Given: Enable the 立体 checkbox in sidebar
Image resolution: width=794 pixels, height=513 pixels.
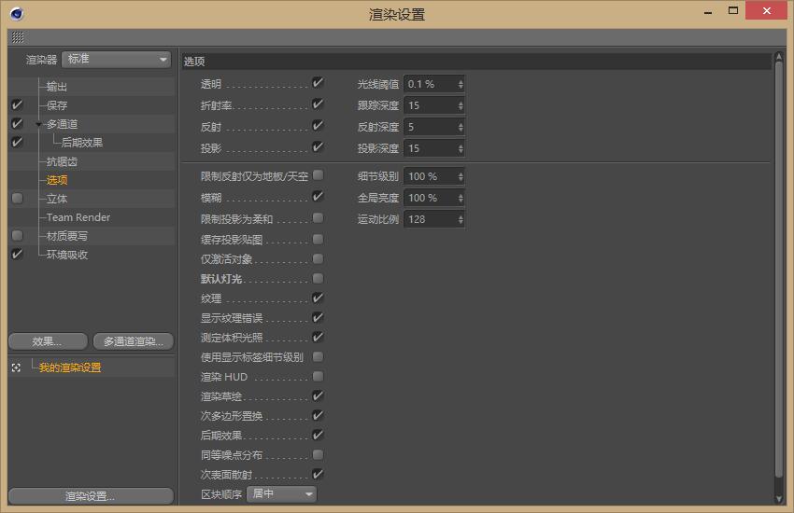Looking at the screenshot, I should 17,199.
